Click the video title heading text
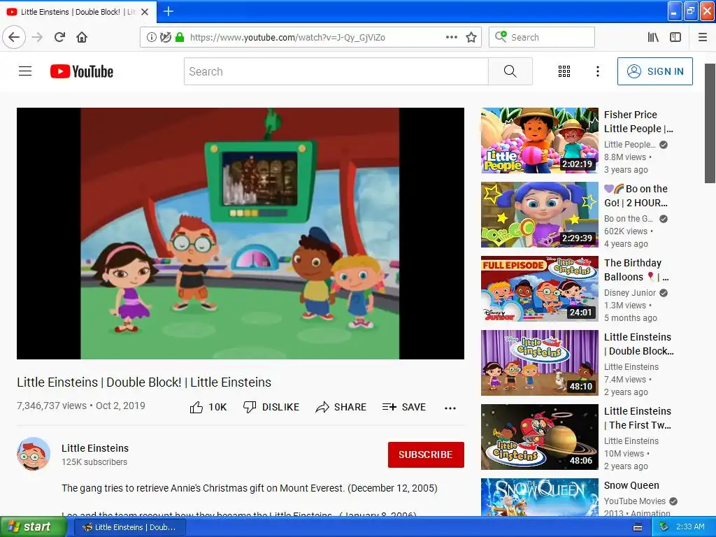The image size is (716, 537). 144,382
